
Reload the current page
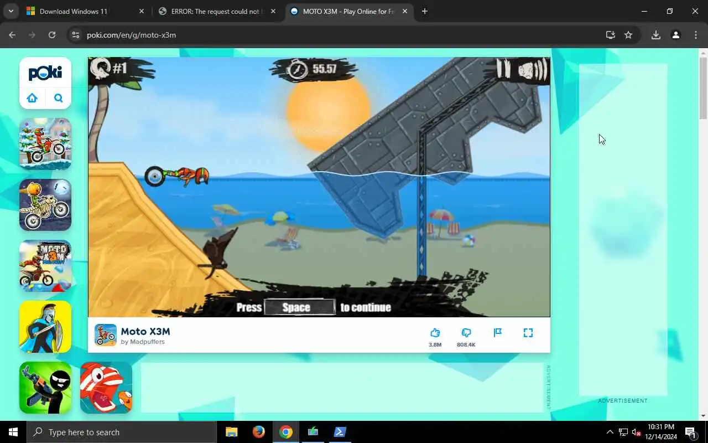coord(52,35)
